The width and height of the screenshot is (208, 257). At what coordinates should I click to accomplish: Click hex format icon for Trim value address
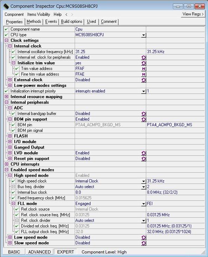click(143, 69)
